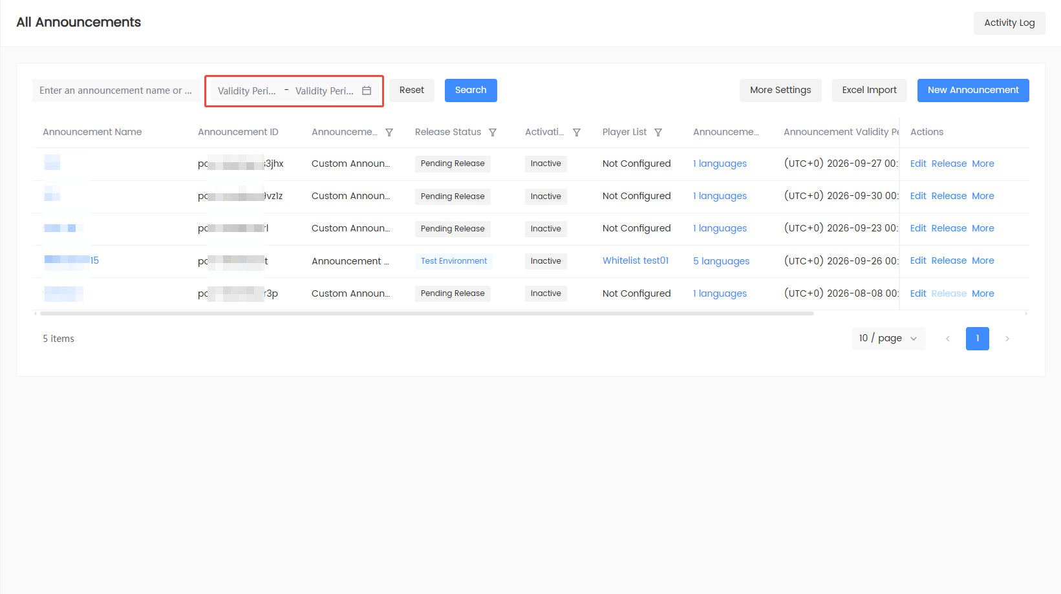Click the '5 items' count text

59,339
